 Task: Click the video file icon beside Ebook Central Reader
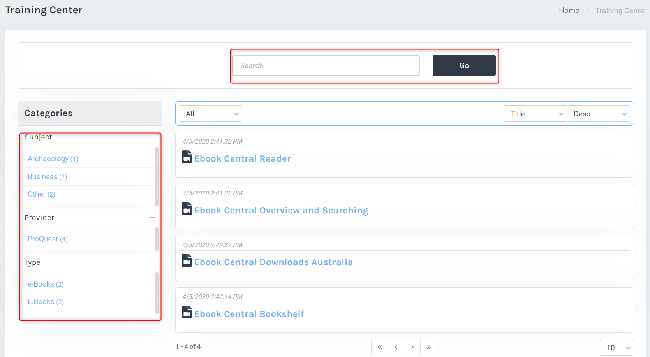click(x=187, y=157)
